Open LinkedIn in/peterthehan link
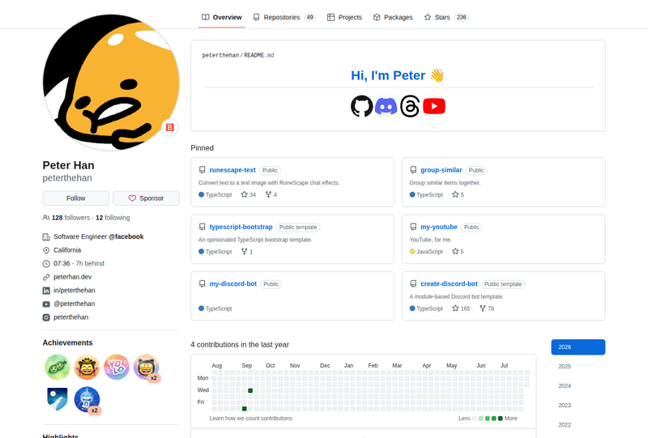 coord(74,291)
